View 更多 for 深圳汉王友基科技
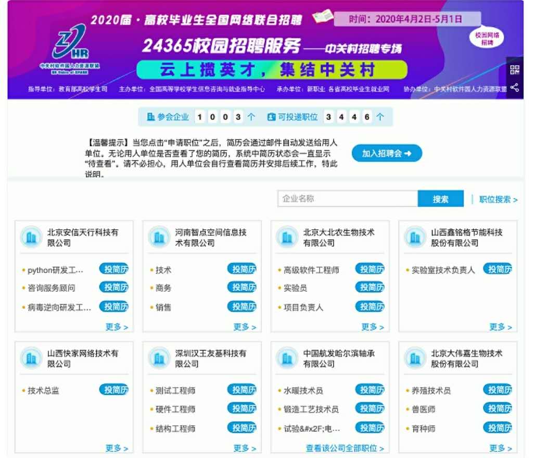534x458 pixels. pos(245,448)
